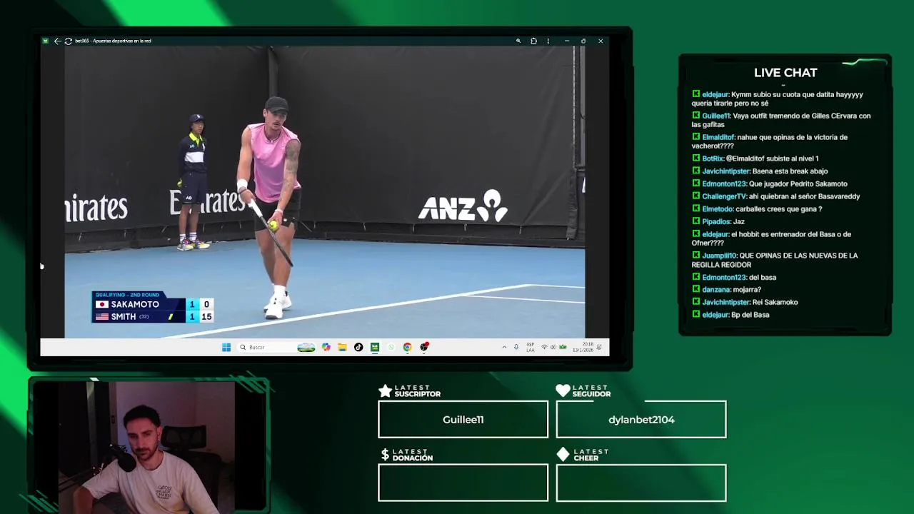Click the dollar icon beside Latest Donación
This screenshot has height=514, width=914.
click(385, 455)
